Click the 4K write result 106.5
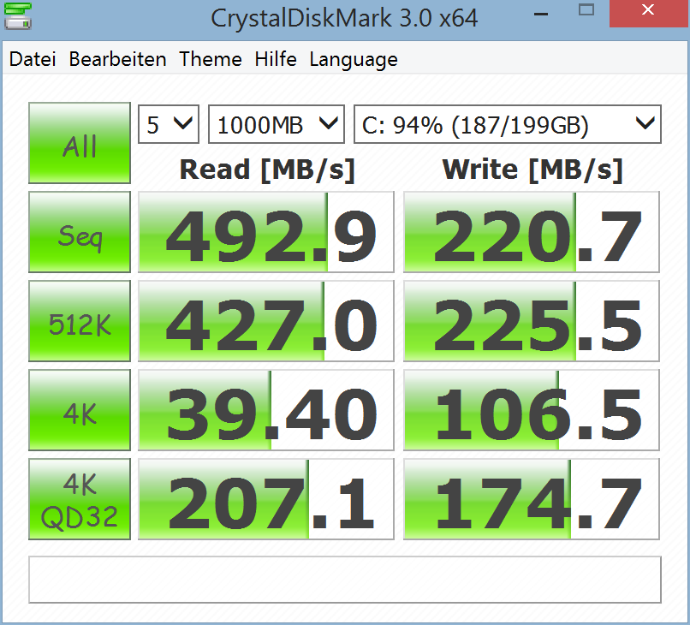This screenshot has width=690, height=625. [x=531, y=410]
